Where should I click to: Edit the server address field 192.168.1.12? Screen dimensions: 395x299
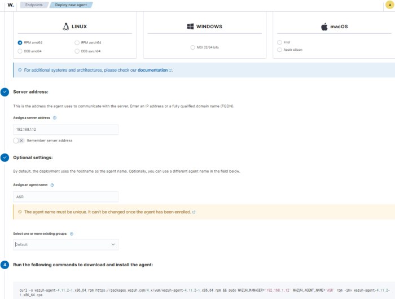[66, 130]
